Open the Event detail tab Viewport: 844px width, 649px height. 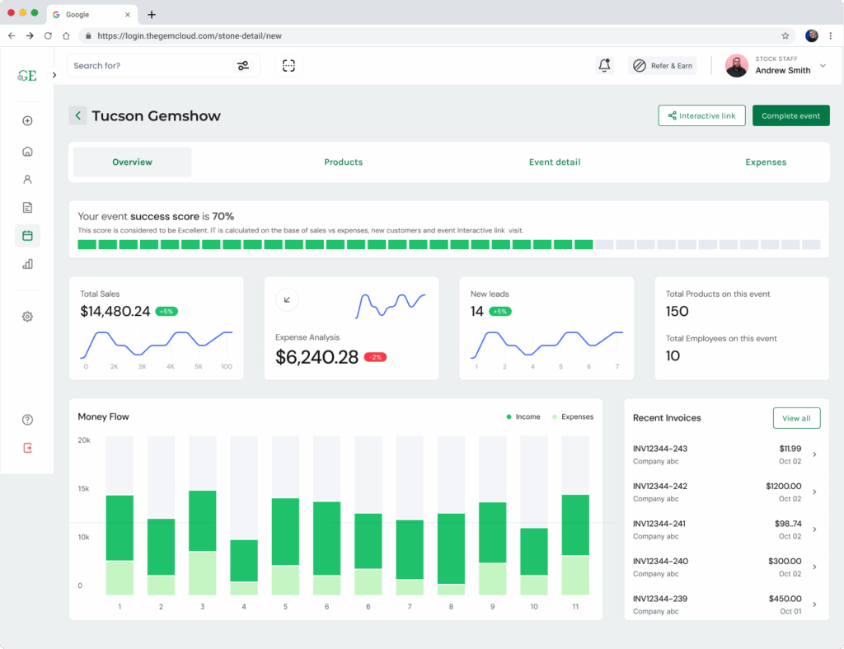coord(554,162)
